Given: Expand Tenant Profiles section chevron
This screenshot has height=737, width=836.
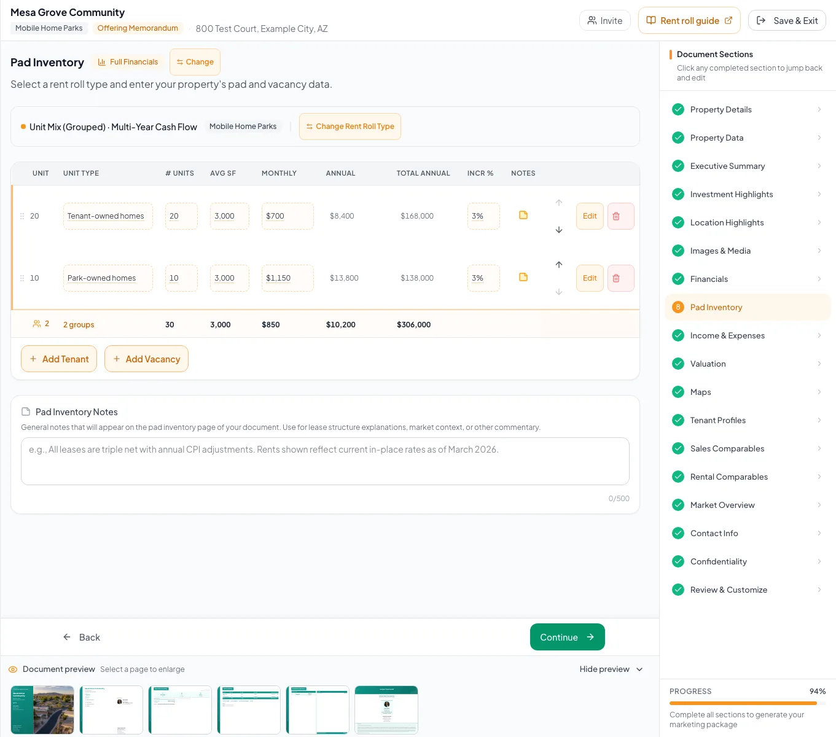Looking at the screenshot, I should tap(819, 420).
